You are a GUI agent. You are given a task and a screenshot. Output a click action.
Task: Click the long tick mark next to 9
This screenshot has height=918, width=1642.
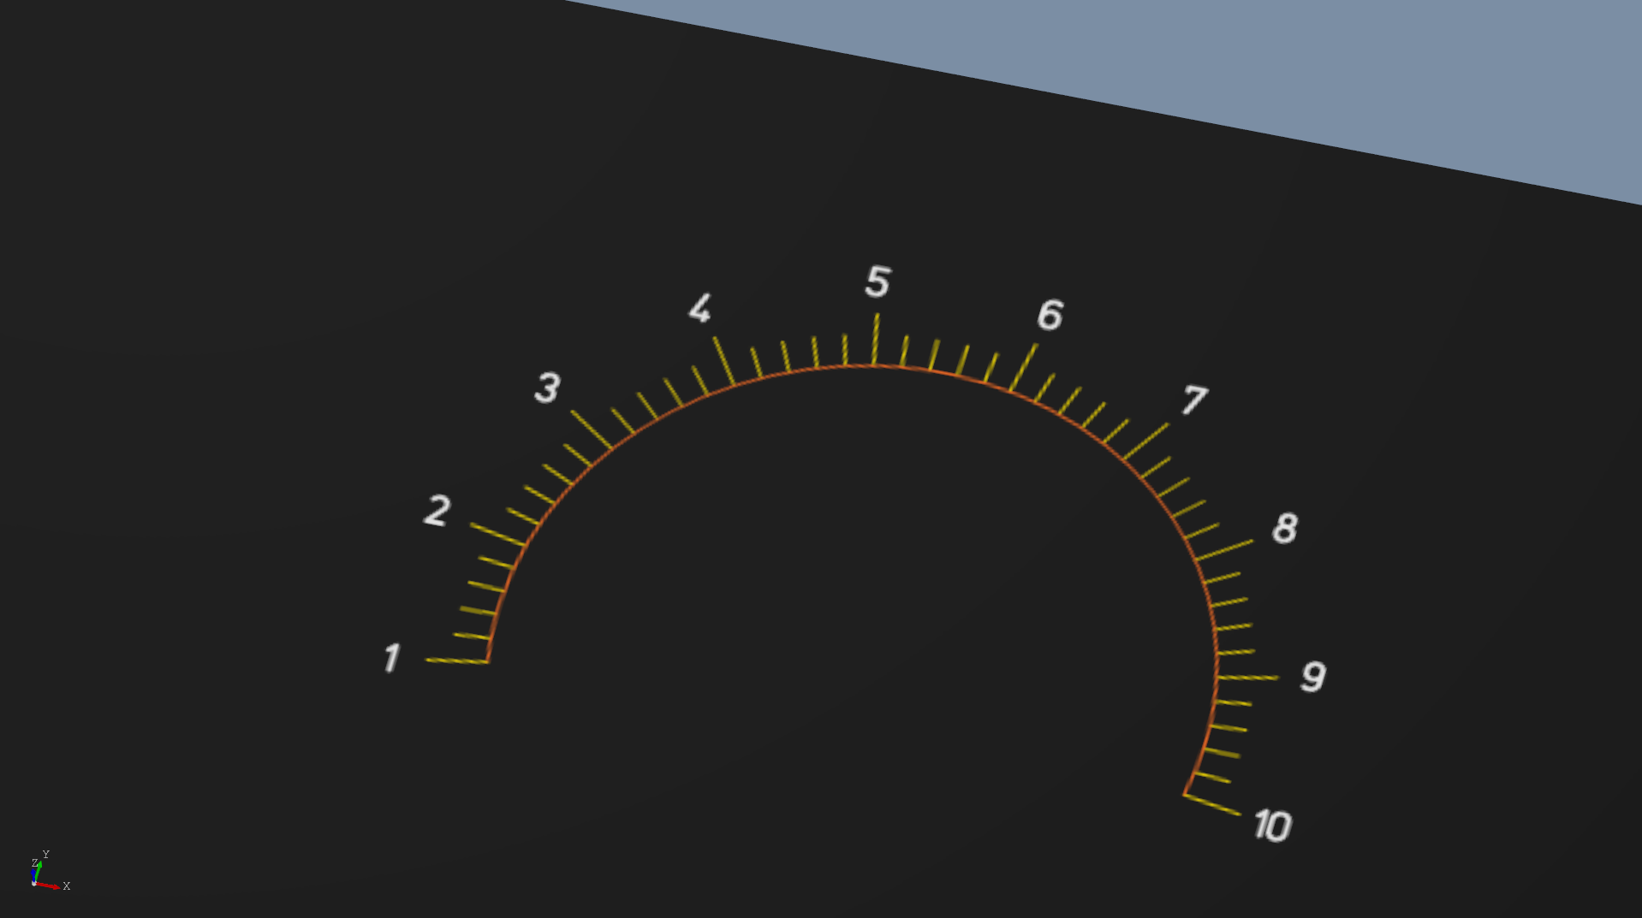click(1247, 678)
